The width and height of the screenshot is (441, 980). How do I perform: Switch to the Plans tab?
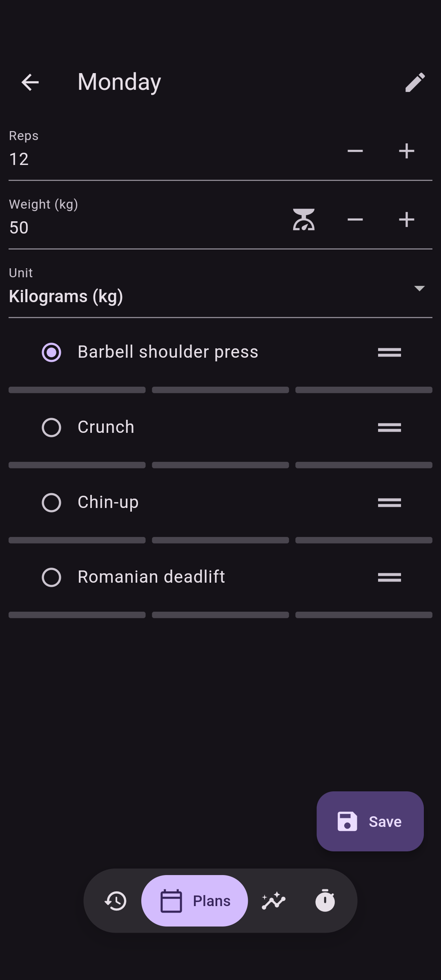[195, 901]
